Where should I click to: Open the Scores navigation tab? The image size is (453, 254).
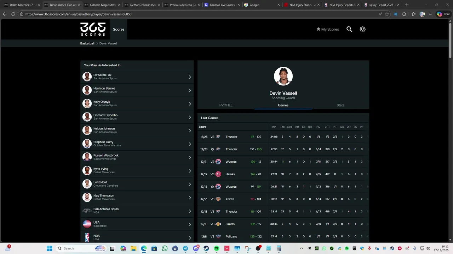[119, 29]
